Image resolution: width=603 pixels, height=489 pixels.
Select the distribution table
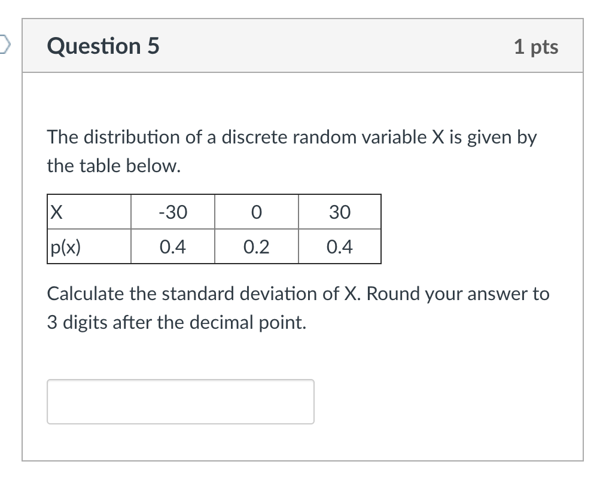(x=214, y=228)
